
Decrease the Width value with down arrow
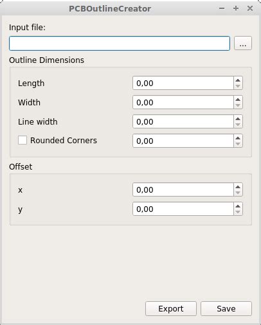[238, 105]
